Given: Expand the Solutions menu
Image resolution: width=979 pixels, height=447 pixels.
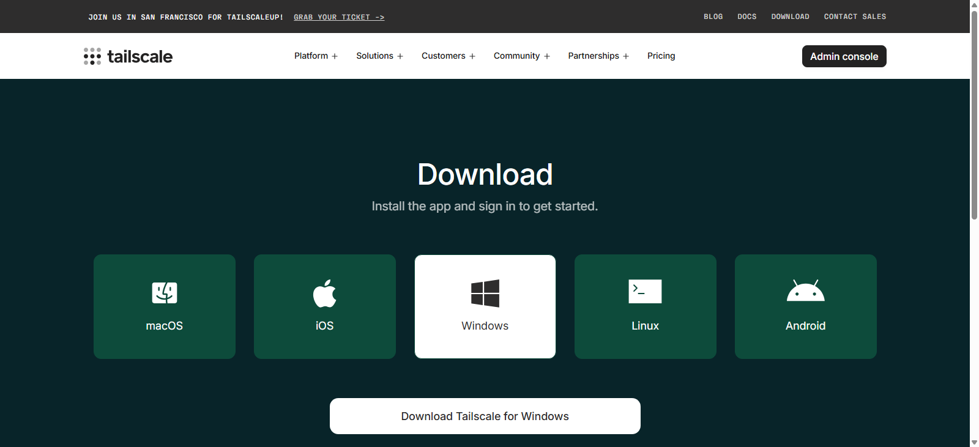Looking at the screenshot, I should click(x=380, y=56).
